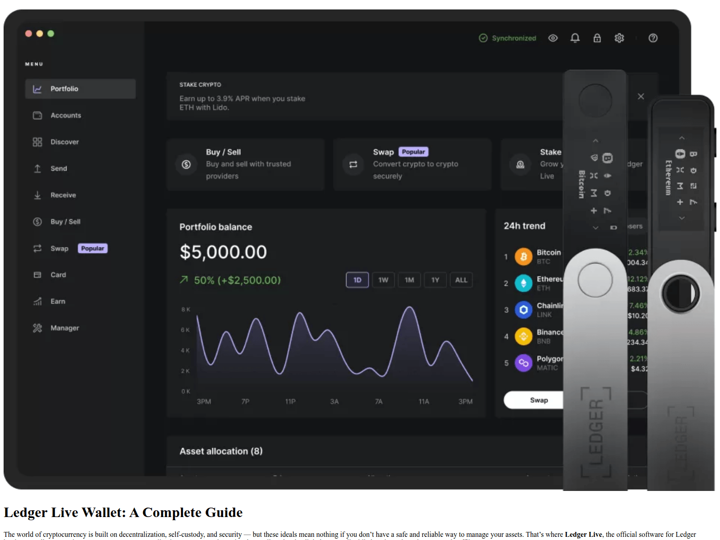
Task: Open Discover in the sidebar menu
Action: [x=64, y=142]
